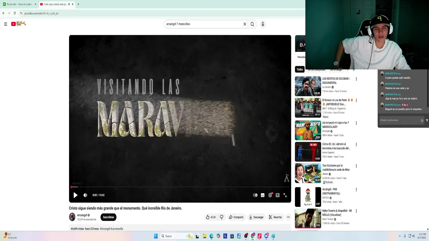
Task: Open more actions three-dot menu below video
Action: [x=288, y=217]
